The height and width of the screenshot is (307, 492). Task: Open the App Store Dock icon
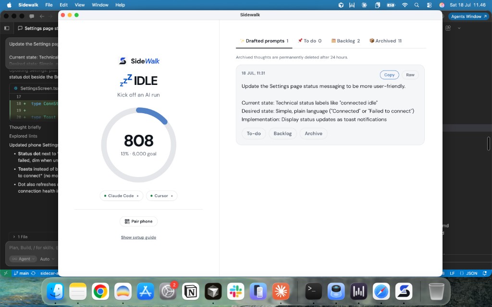coord(145,291)
